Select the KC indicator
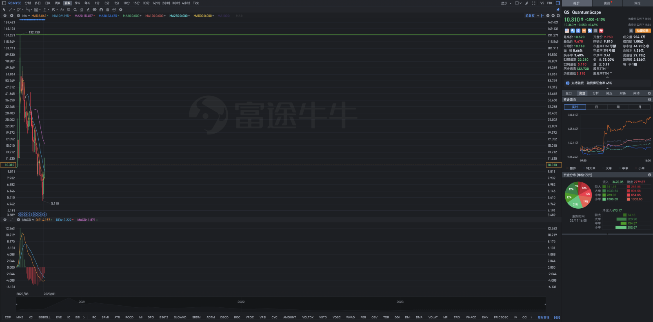Image resolution: width=653 pixels, height=322 pixels. tap(31, 317)
